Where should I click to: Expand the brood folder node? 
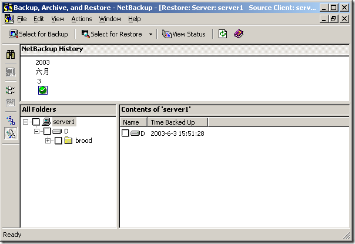click(x=48, y=141)
